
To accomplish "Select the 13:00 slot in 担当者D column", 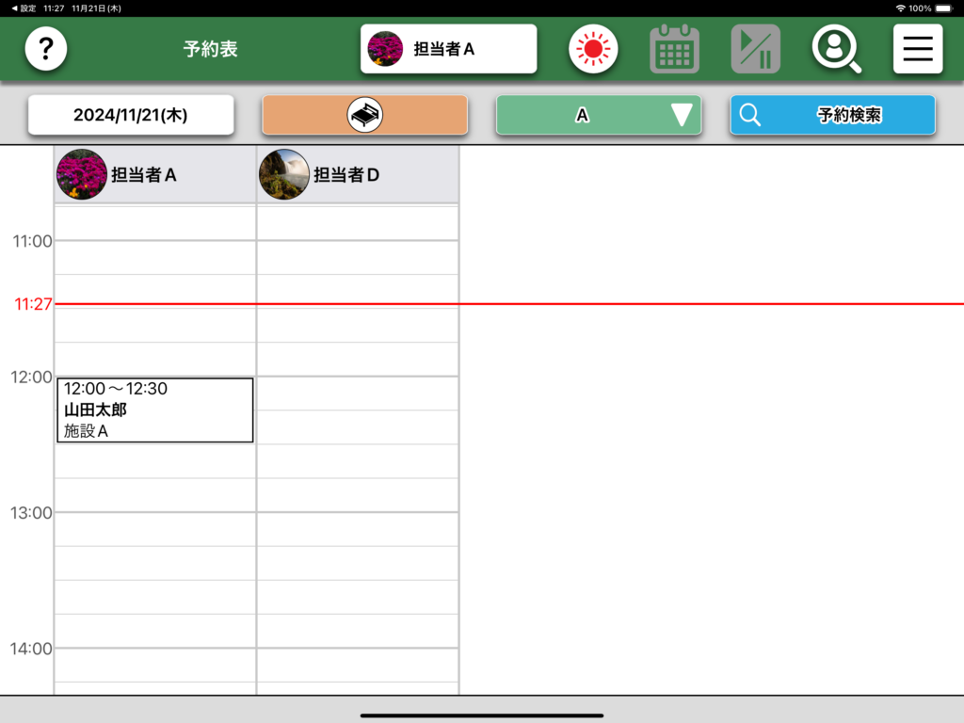I will click(x=358, y=528).
